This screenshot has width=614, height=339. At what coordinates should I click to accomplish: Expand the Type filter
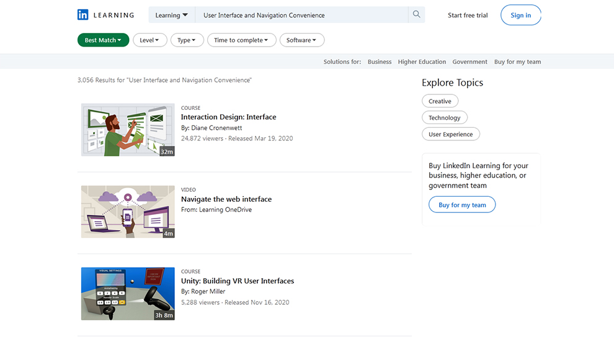coord(187,40)
